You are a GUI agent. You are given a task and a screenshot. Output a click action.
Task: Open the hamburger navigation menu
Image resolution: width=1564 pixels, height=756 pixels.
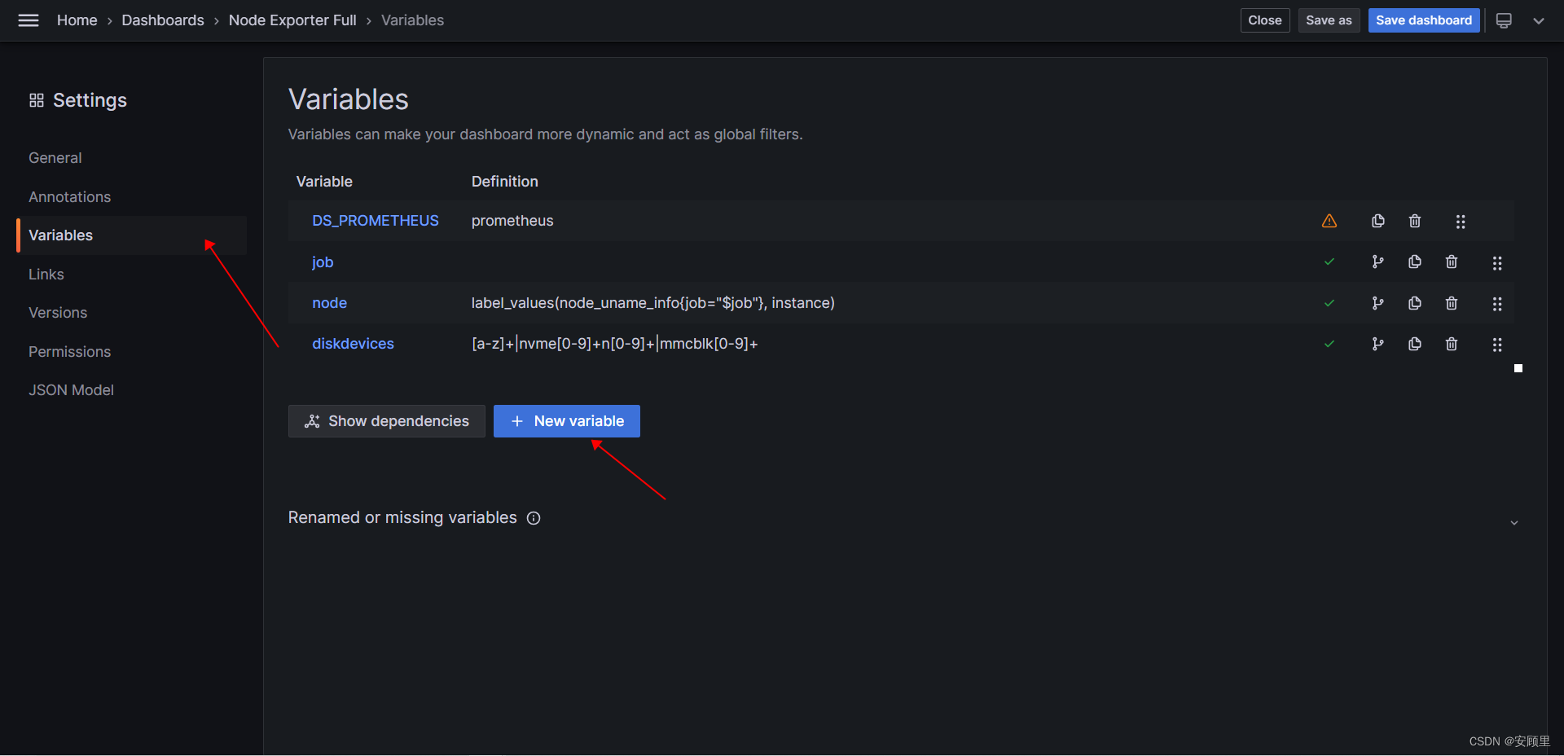click(x=29, y=20)
